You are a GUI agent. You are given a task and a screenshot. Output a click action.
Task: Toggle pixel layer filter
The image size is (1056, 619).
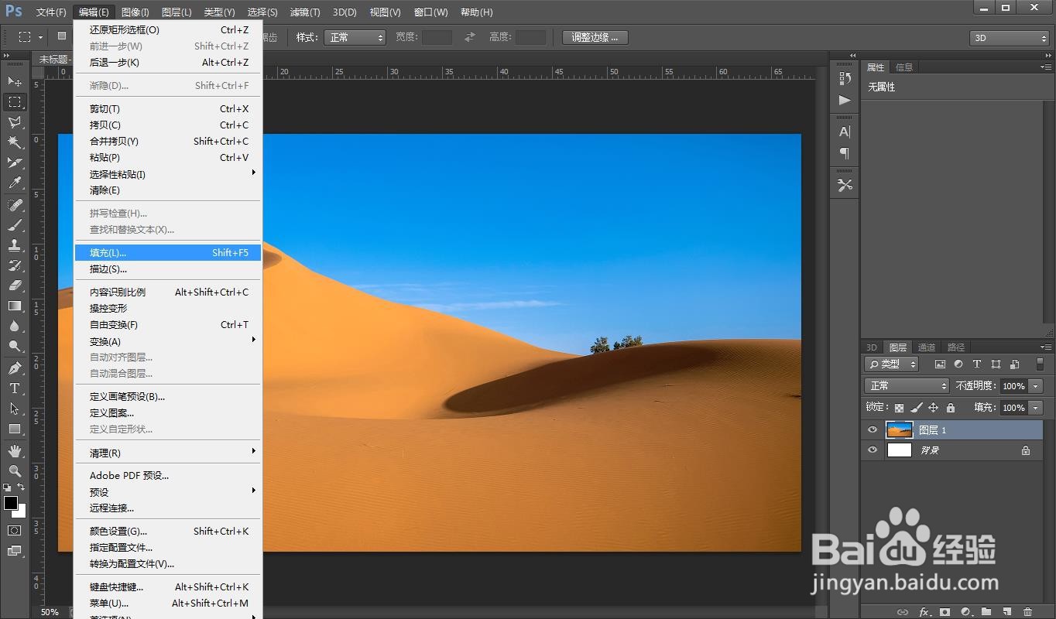click(940, 364)
